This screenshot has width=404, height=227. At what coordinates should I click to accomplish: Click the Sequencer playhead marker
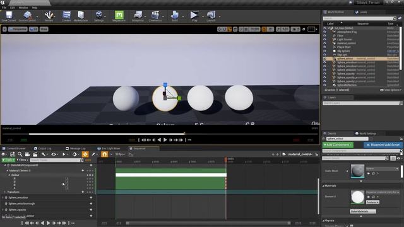[x=226, y=160]
